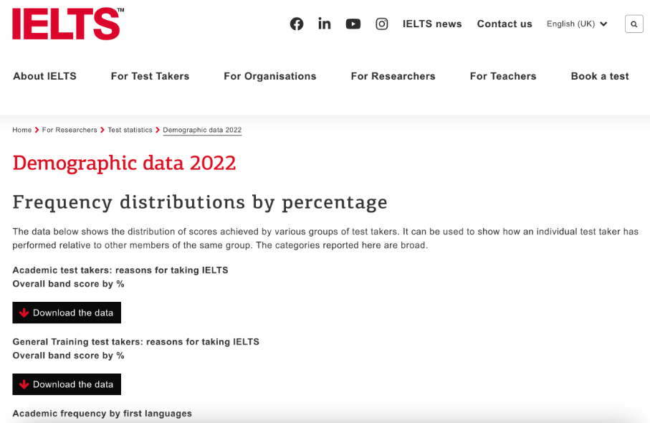Open the For Teachers menu

click(x=503, y=76)
